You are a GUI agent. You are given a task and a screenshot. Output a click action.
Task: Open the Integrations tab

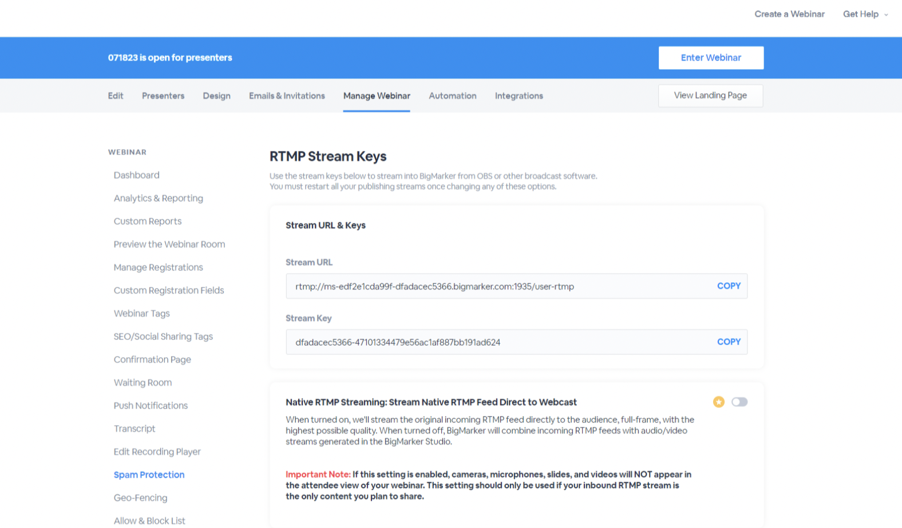[x=519, y=96]
